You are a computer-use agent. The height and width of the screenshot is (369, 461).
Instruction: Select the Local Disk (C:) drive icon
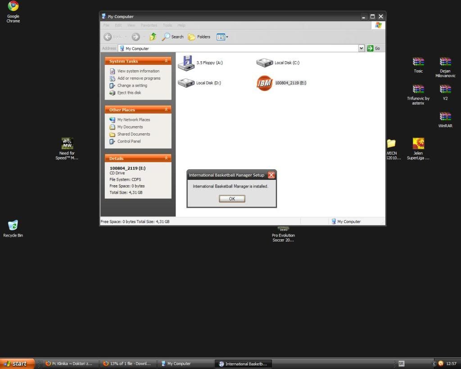coord(264,63)
